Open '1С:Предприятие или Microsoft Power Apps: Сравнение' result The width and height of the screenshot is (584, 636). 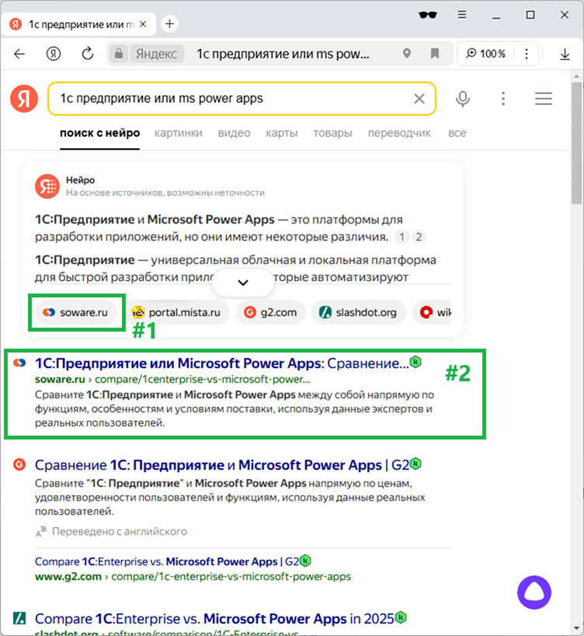click(x=222, y=363)
